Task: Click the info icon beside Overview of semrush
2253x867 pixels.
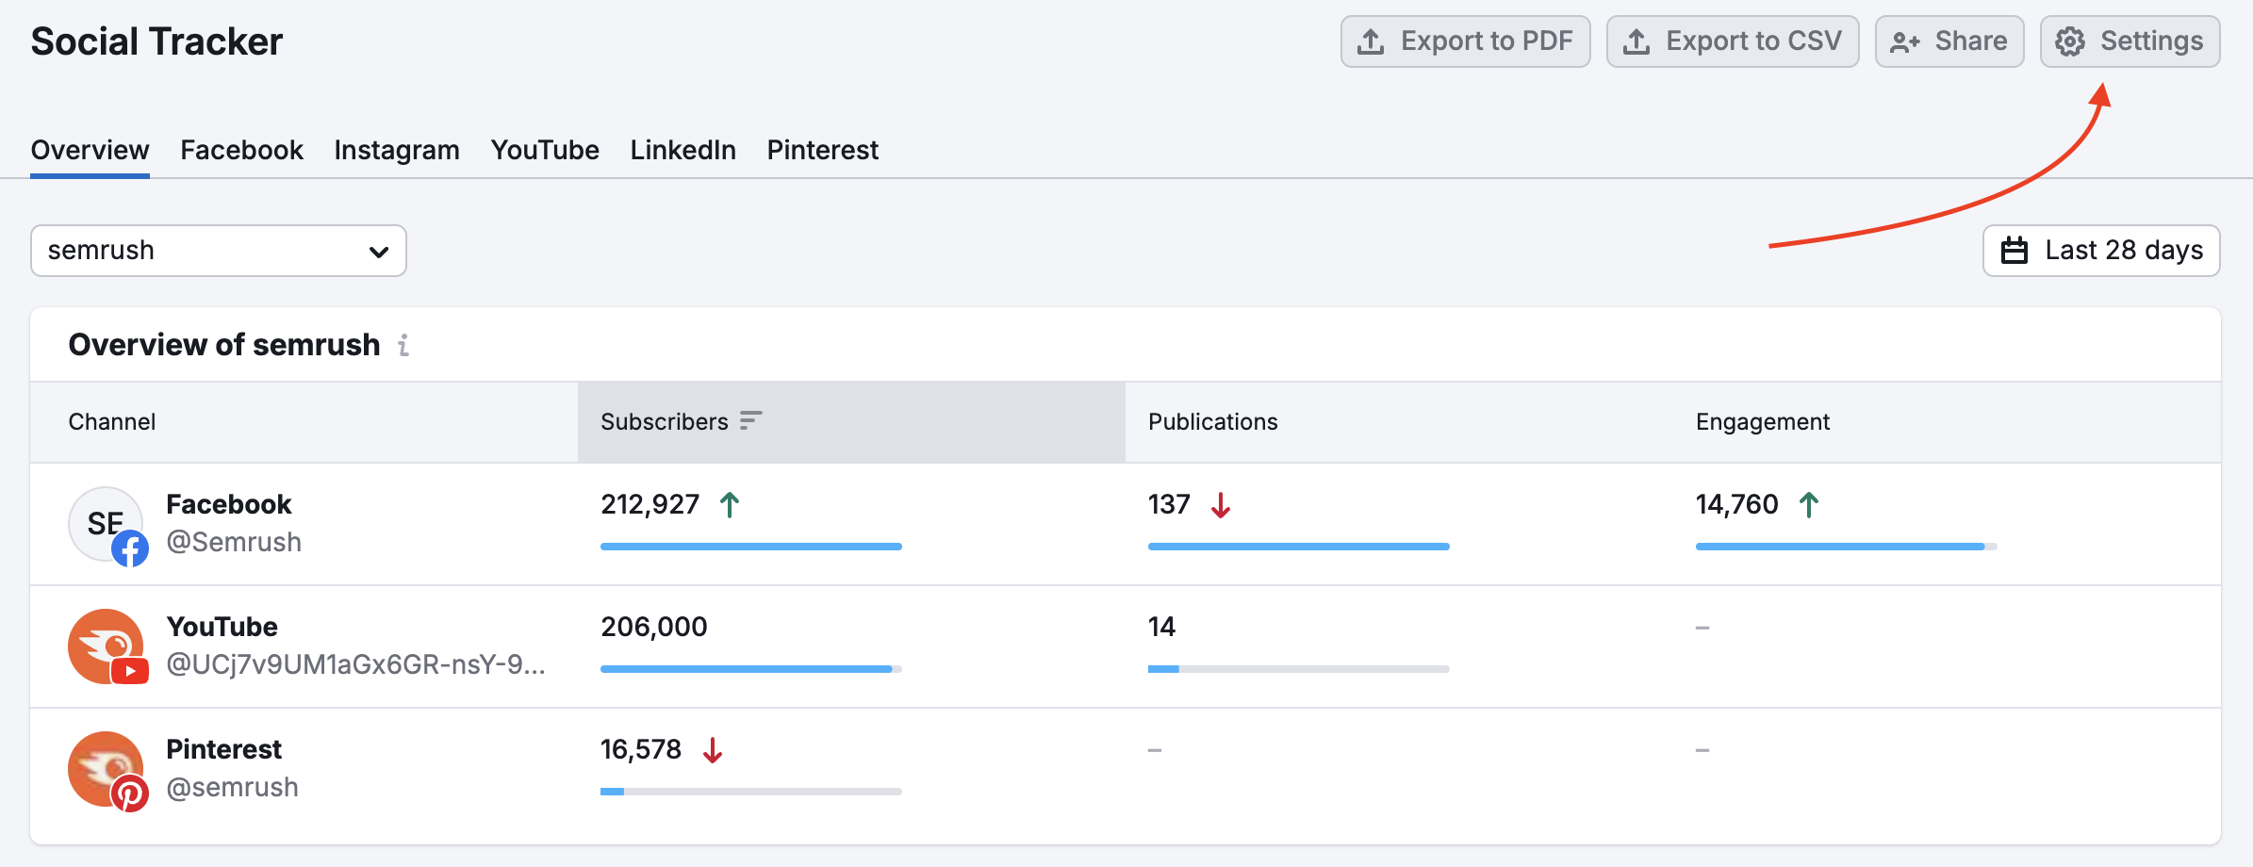Action: (x=403, y=346)
